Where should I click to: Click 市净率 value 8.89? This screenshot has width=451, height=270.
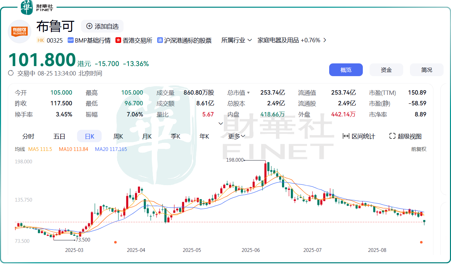click(x=420, y=114)
